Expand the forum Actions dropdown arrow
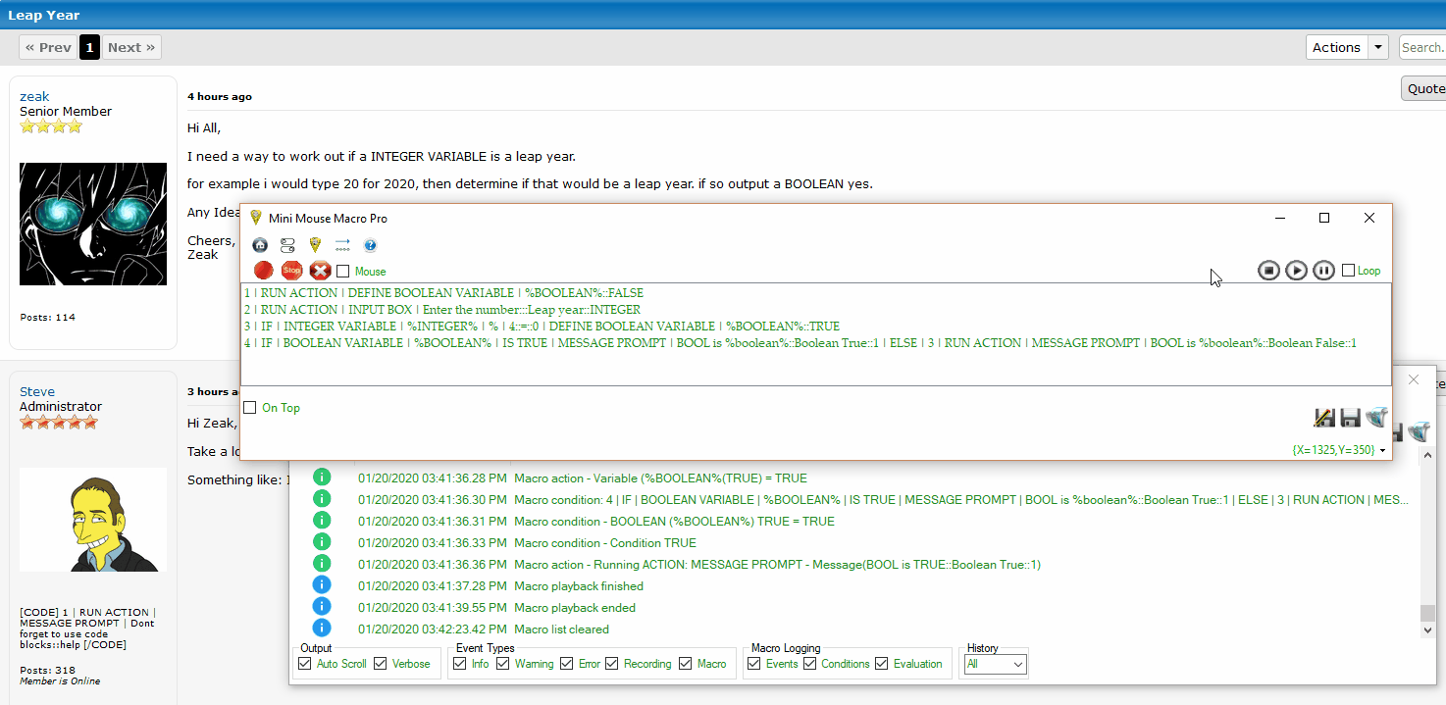Screen dimensions: 1446x705 (1379, 47)
